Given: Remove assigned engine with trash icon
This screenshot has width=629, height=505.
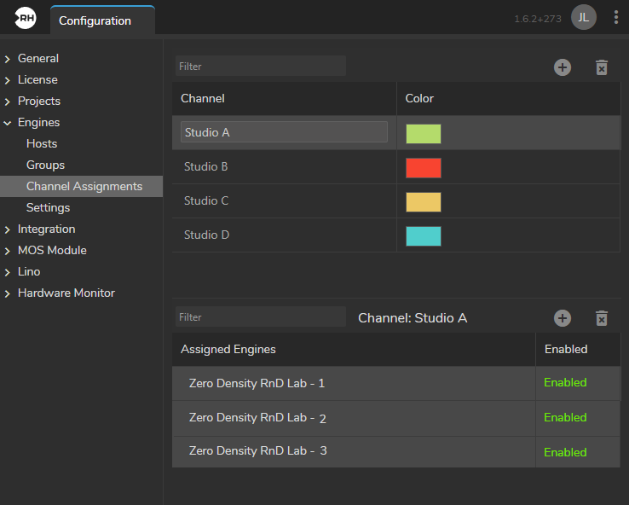Looking at the screenshot, I should tap(602, 318).
